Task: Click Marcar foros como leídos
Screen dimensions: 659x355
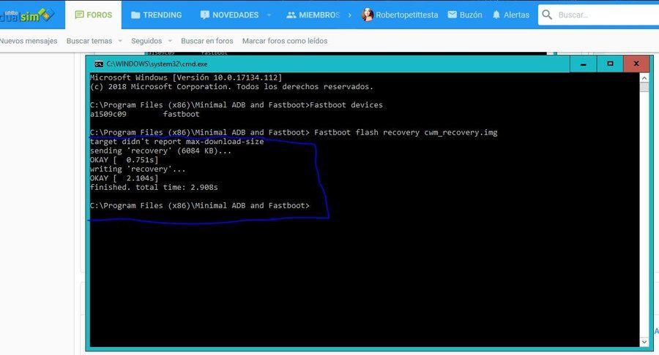Action: click(285, 41)
